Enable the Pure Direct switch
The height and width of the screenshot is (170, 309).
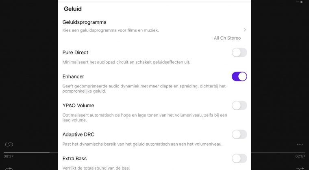[239, 52]
